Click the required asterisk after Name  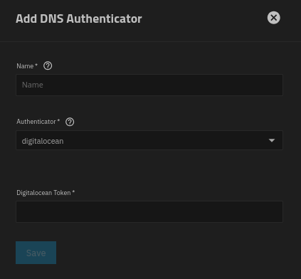(x=36, y=65)
